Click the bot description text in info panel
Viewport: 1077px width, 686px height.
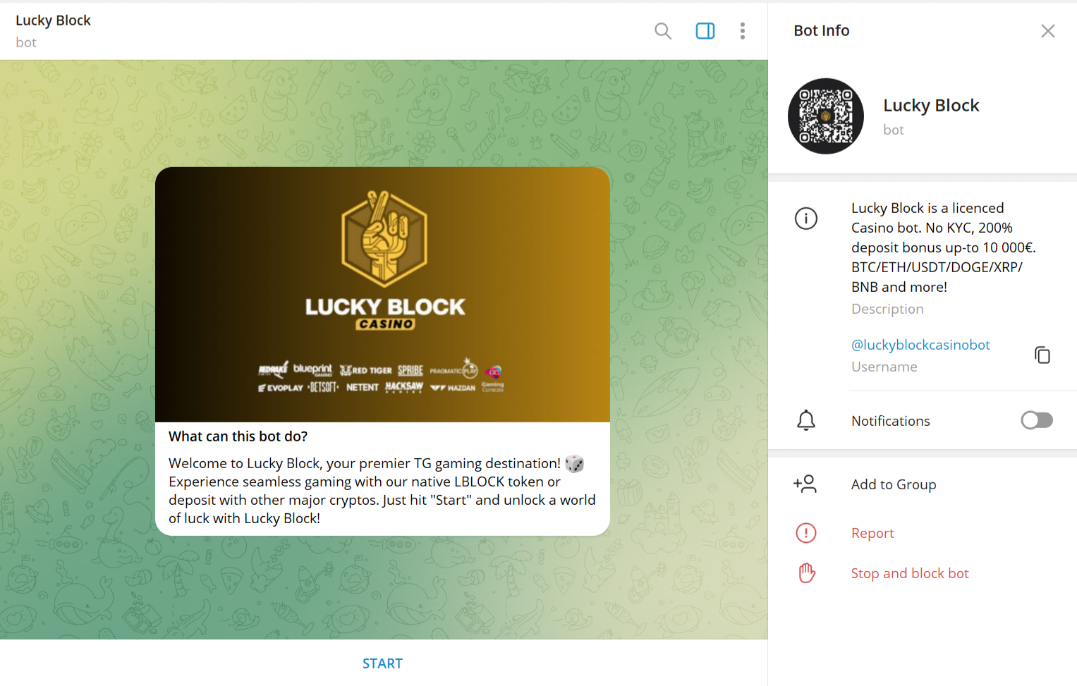tap(944, 247)
